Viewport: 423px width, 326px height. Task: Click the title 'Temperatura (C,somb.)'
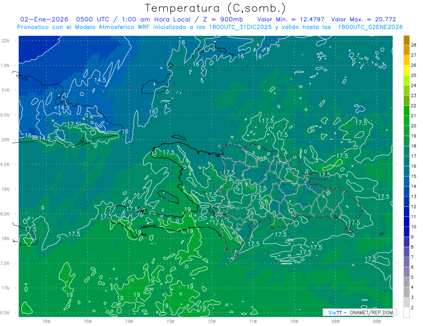tap(215, 8)
